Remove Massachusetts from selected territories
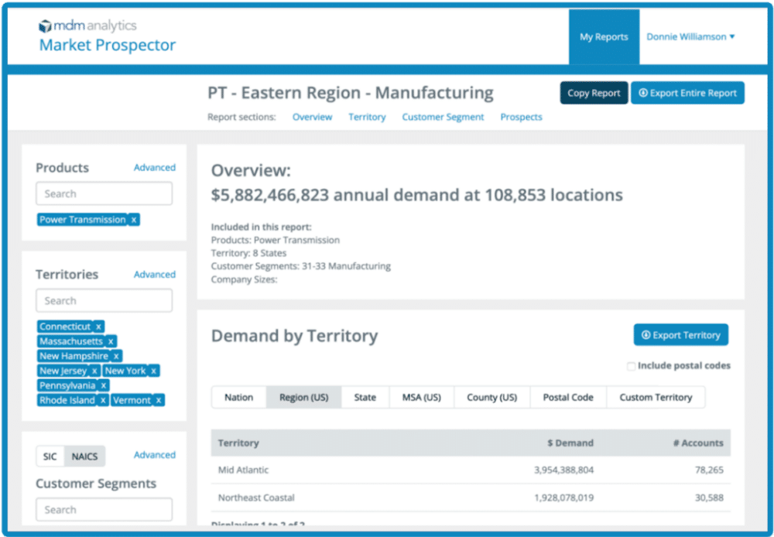The height and width of the screenshot is (537, 774). [111, 340]
